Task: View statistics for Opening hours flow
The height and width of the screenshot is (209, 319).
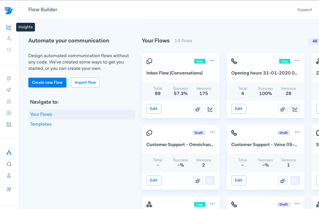Action: tap(295, 109)
